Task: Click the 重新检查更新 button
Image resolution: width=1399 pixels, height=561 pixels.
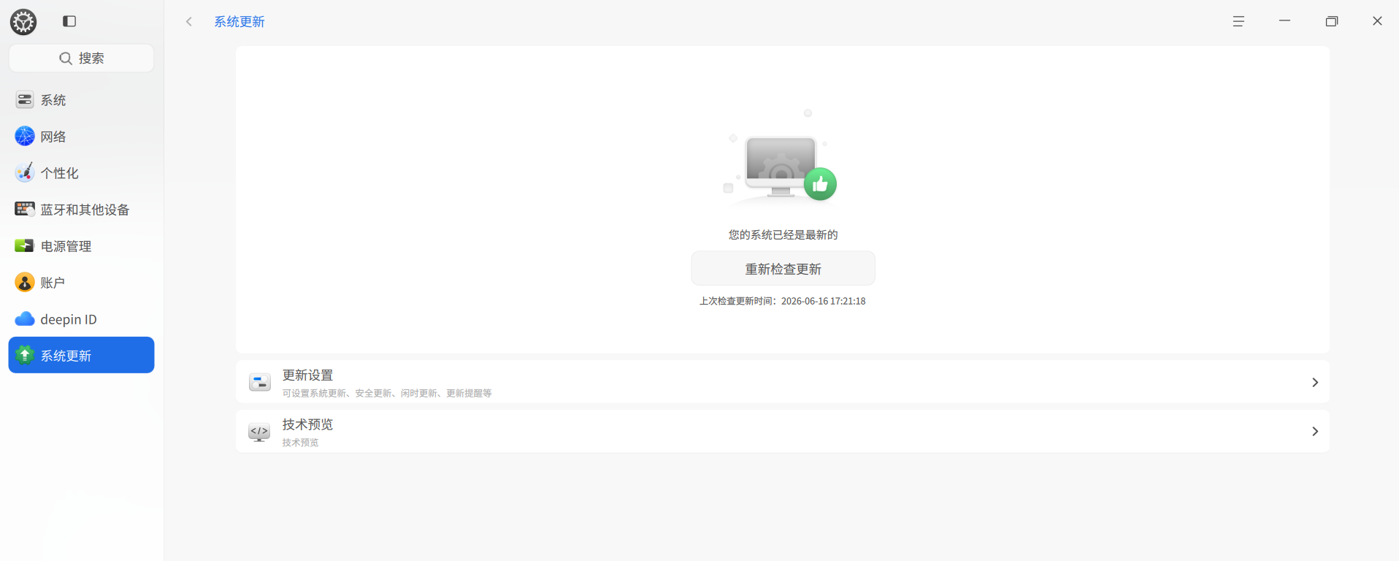Action: [783, 268]
